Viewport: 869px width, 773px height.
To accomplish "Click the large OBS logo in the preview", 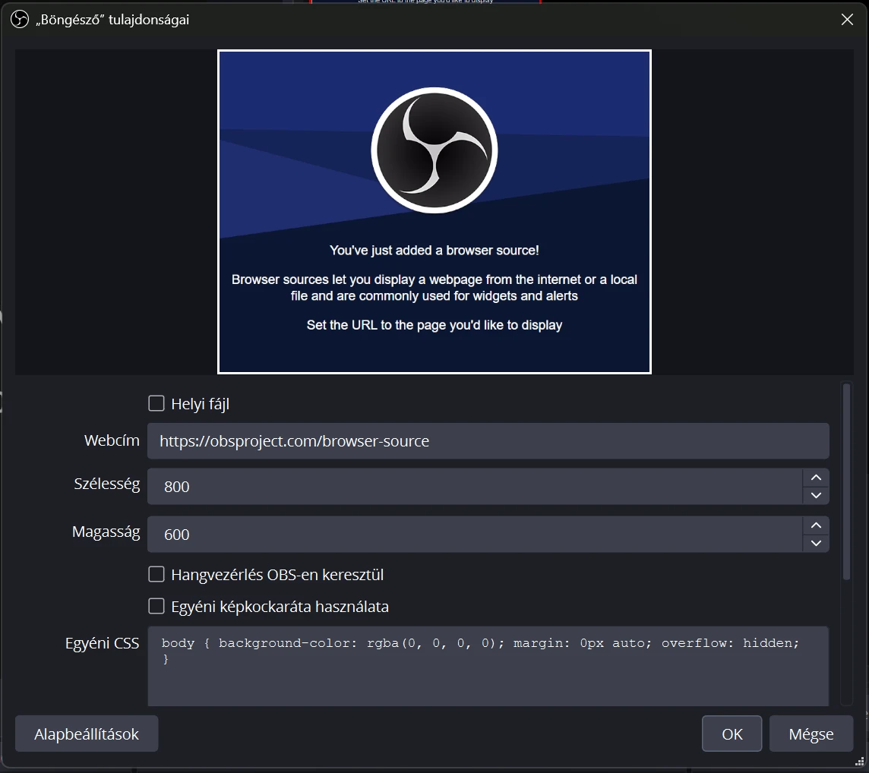I will coord(434,150).
